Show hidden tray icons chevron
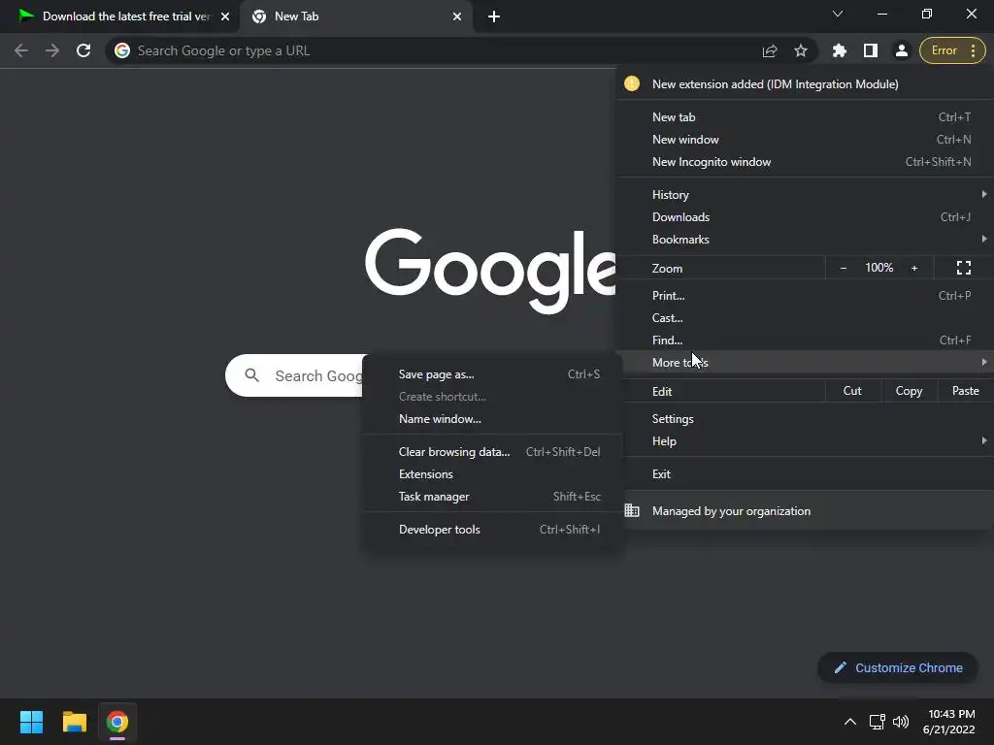Viewport: 994px width, 745px height. (850, 722)
